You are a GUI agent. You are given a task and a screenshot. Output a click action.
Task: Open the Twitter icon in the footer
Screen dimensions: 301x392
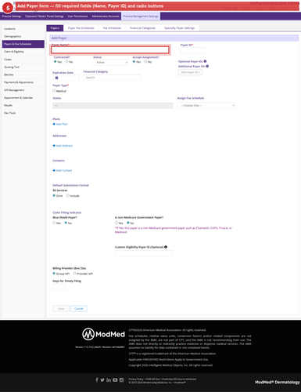(x=102, y=379)
